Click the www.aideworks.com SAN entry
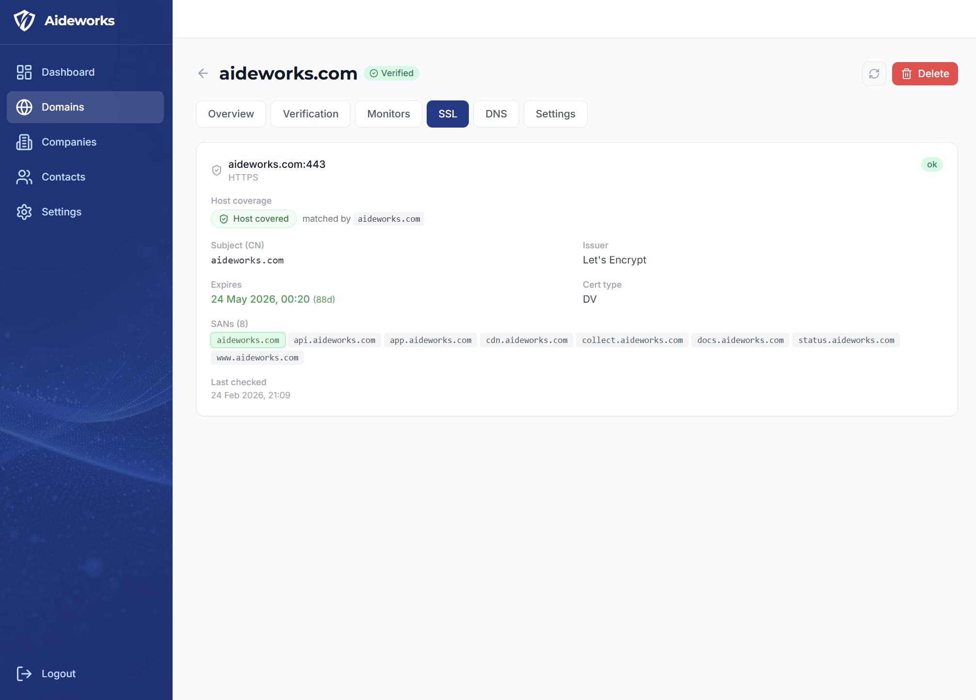 [257, 358]
